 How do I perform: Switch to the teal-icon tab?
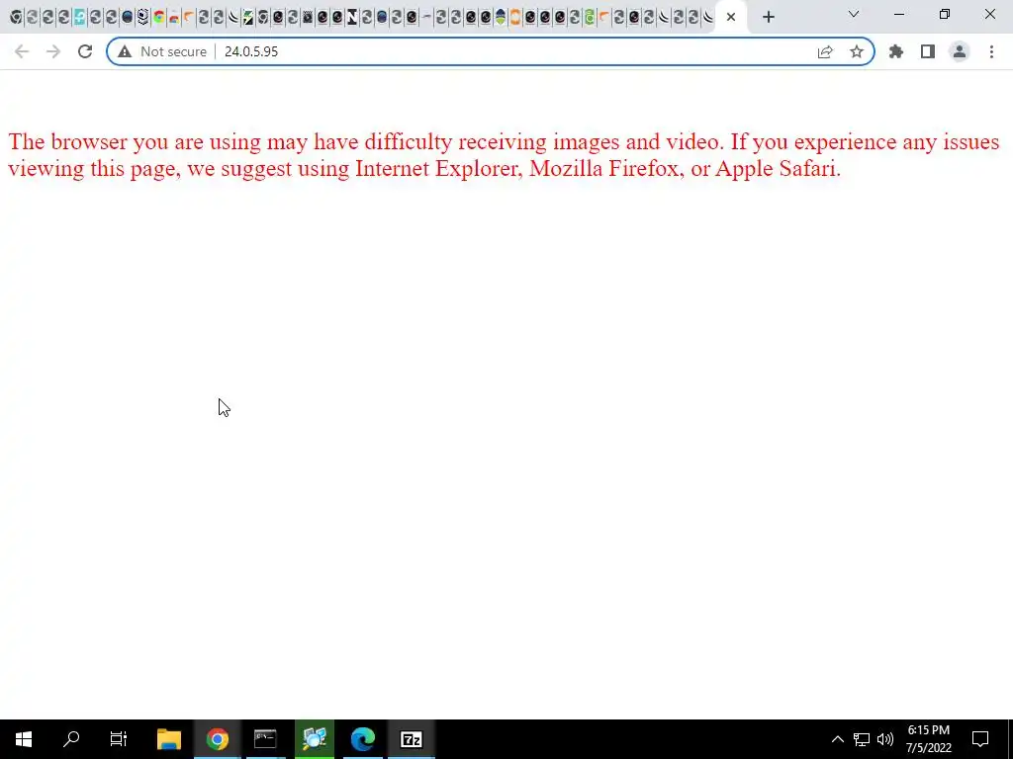[79, 18]
